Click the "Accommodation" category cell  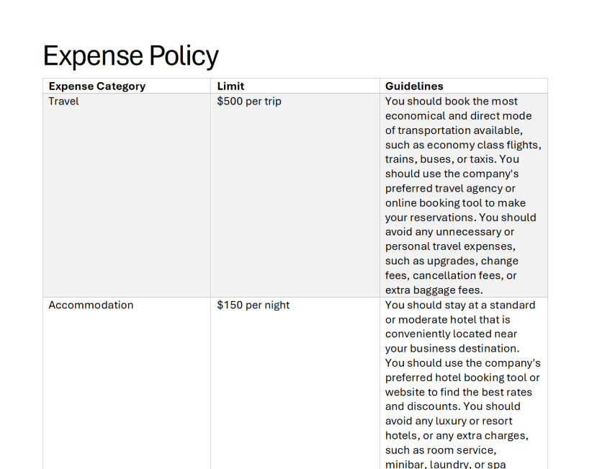pos(91,305)
